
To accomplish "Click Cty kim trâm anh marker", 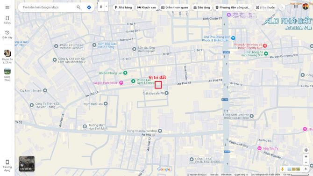I will pyautogui.click(x=45, y=90).
